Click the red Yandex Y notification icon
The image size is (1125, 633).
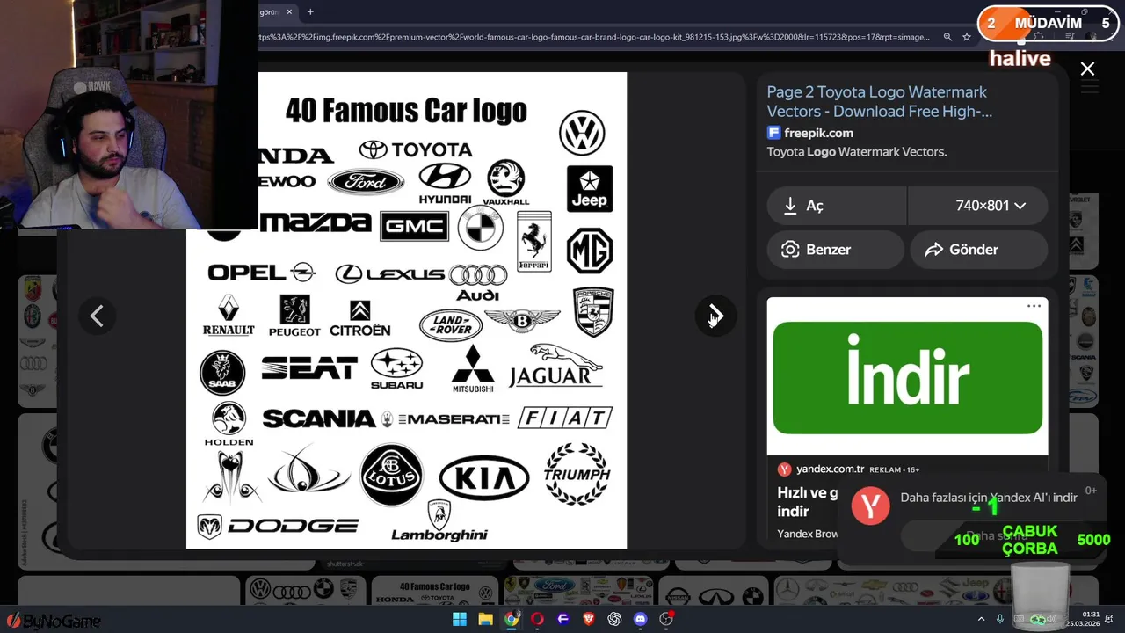click(871, 506)
